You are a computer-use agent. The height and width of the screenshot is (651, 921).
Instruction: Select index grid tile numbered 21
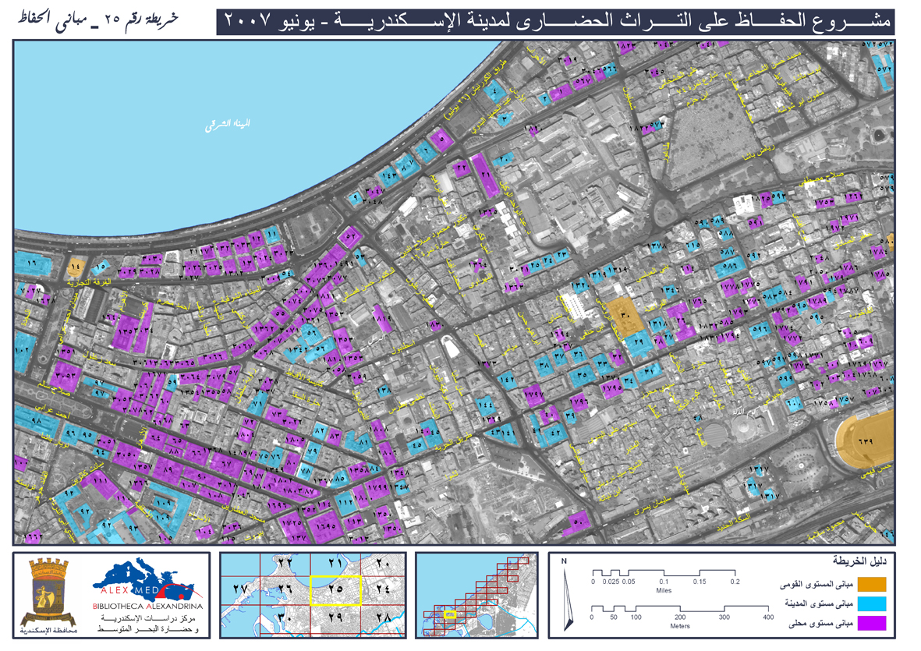[336, 564]
